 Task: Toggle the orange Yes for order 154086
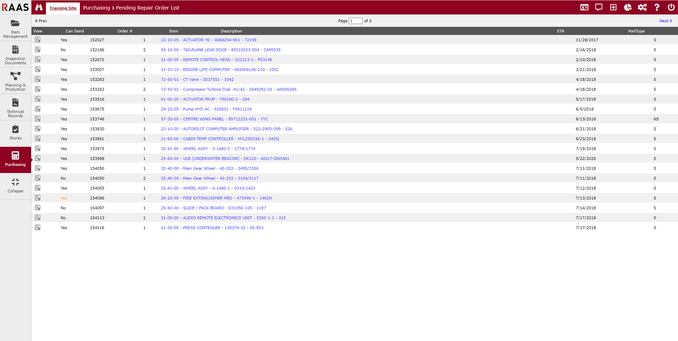64,198
